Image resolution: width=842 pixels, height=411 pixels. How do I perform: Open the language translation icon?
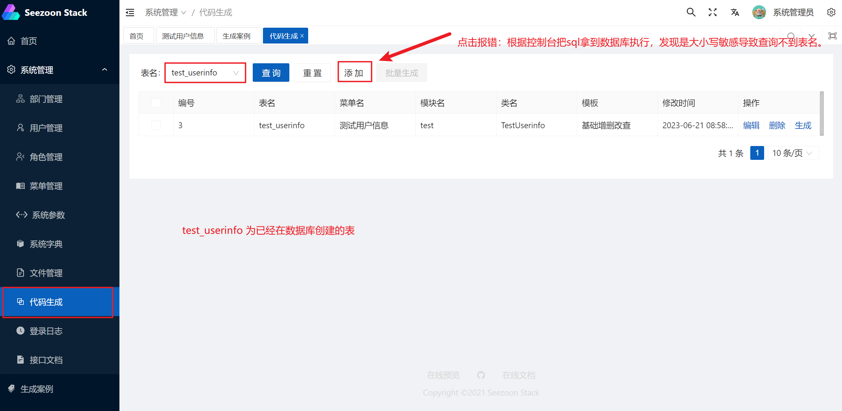click(735, 13)
